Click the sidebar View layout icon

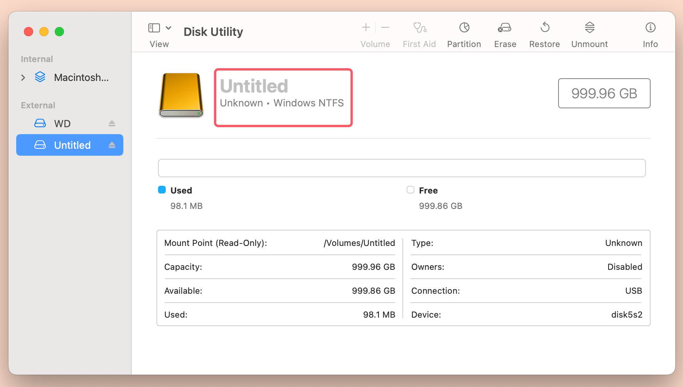153,27
